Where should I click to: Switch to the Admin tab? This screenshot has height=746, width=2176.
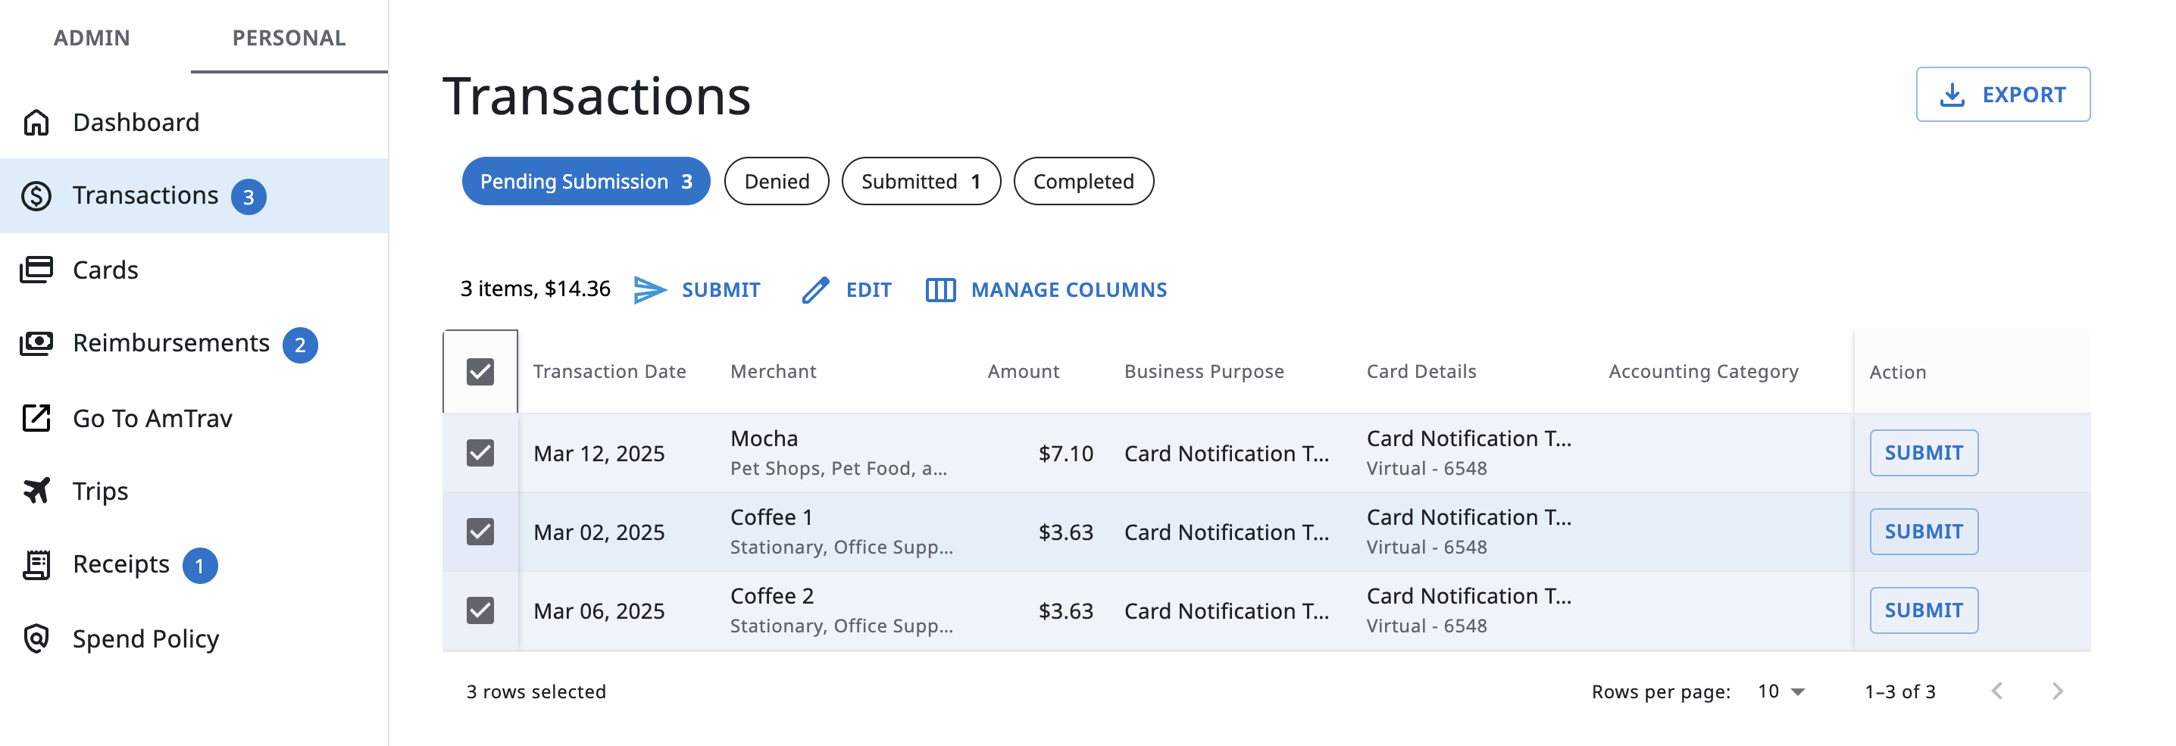coord(92,38)
